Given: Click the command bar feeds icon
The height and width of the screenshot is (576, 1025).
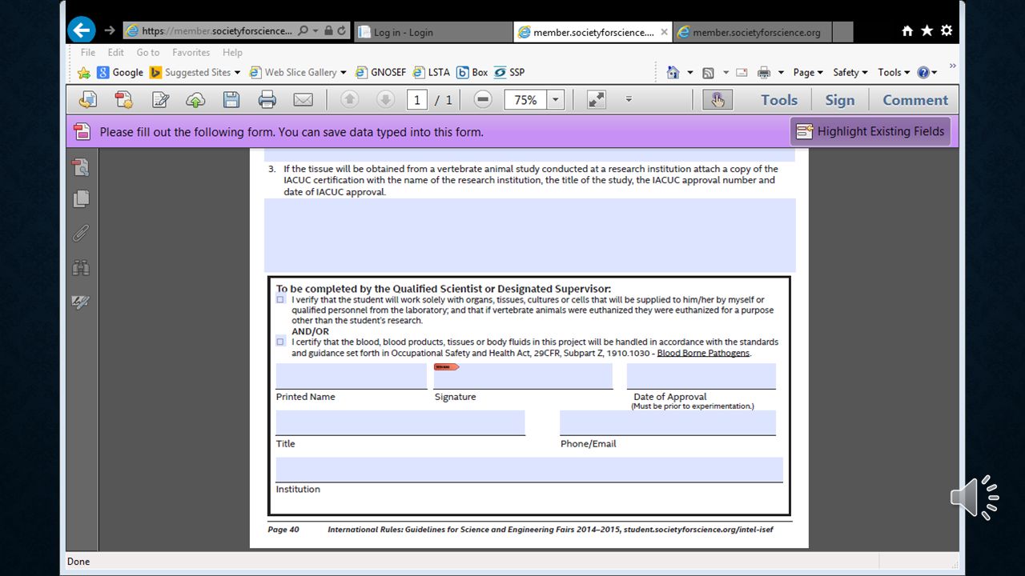Looking at the screenshot, I should pos(708,72).
